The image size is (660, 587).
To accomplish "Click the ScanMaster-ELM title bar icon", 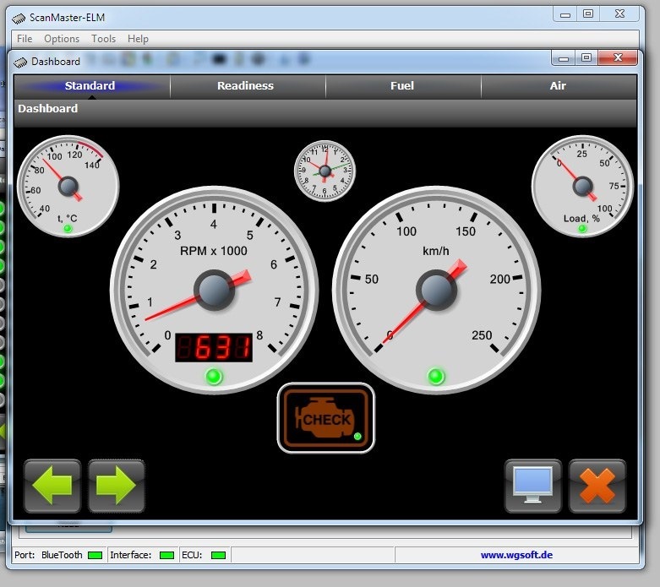I will (x=19, y=18).
